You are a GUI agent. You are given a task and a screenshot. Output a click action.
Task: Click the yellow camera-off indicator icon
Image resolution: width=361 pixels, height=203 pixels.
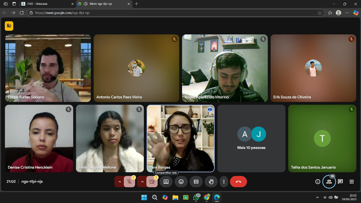click(9, 26)
